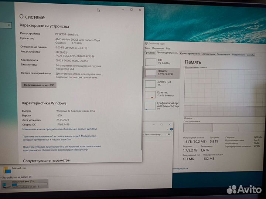Click the Рабочий стол folder icon in Explorer
This screenshot has width=266, height=199.
[7, 170]
